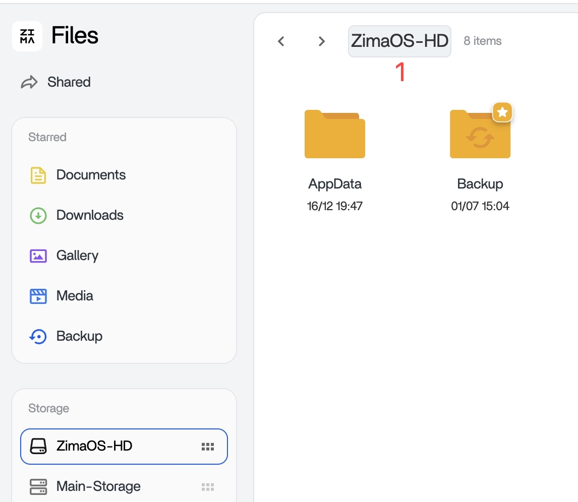Screen dimensions: 578x502
Task: Open the AppData folder
Action: 335,135
